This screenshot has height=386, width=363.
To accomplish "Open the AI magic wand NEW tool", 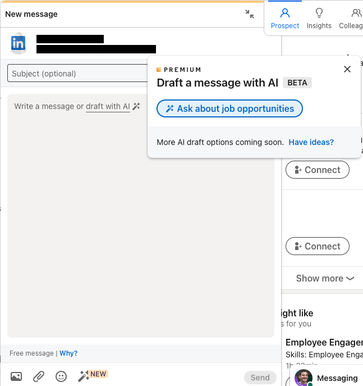I will [x=93, y=375].
